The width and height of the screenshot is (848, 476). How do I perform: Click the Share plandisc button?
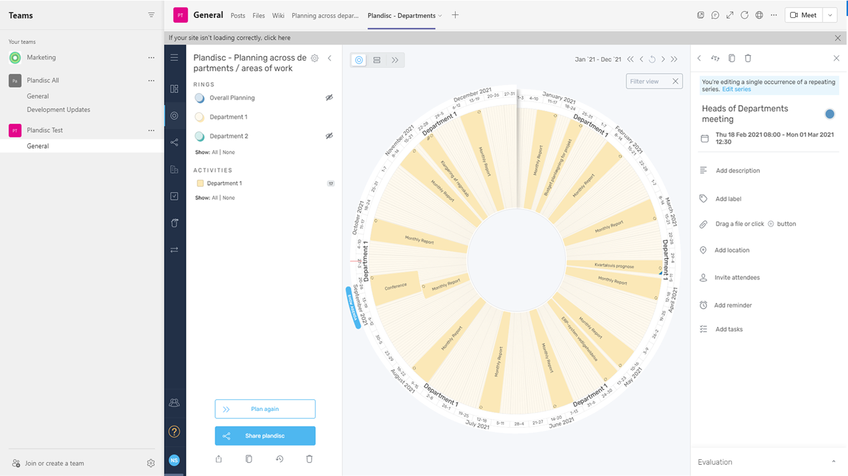tap(265, 436)
